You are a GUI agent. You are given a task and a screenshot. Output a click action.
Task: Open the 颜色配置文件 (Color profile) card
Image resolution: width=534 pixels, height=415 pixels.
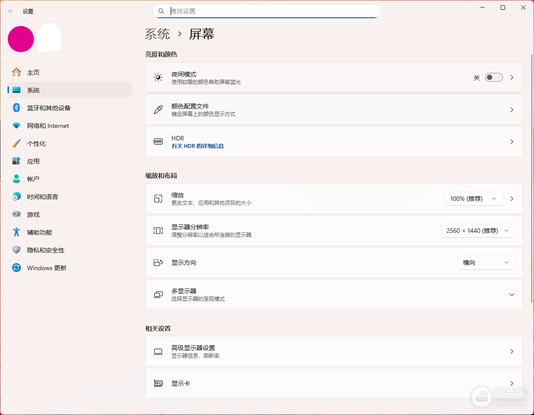point(334,110)
